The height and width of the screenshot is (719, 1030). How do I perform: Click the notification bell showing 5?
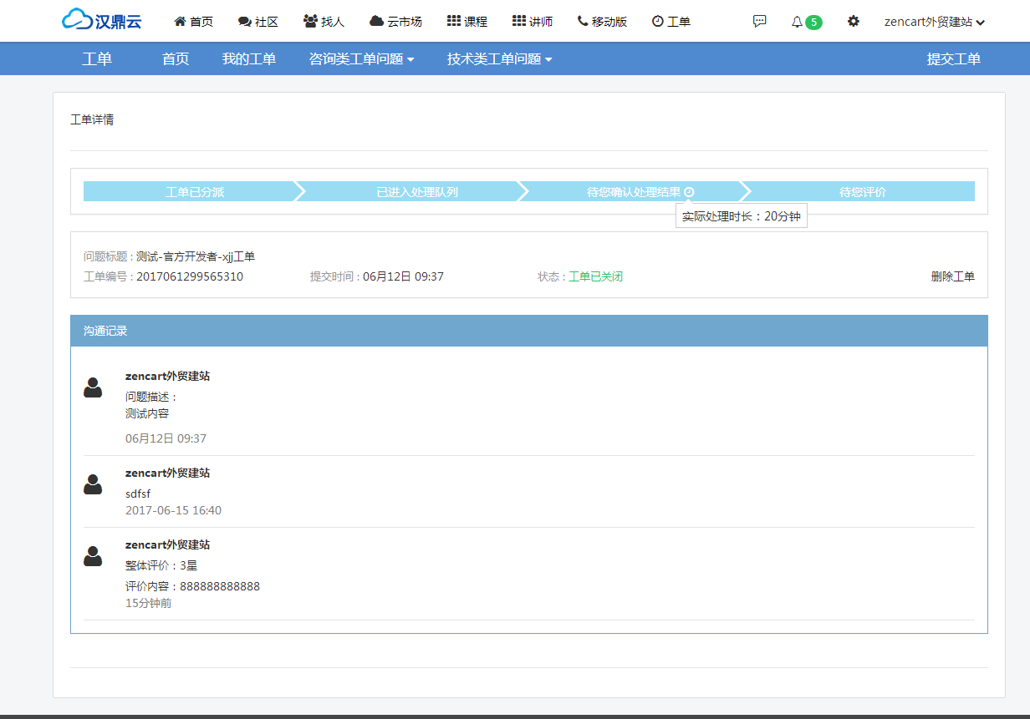(803, 20)
